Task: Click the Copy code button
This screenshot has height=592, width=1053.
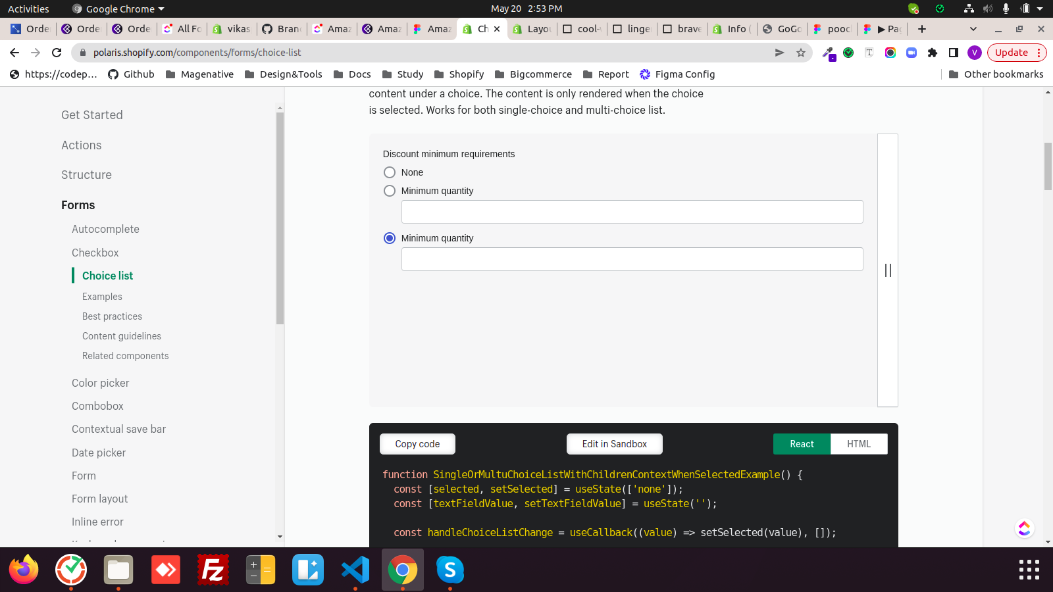Action: click(x=417, y=444)
